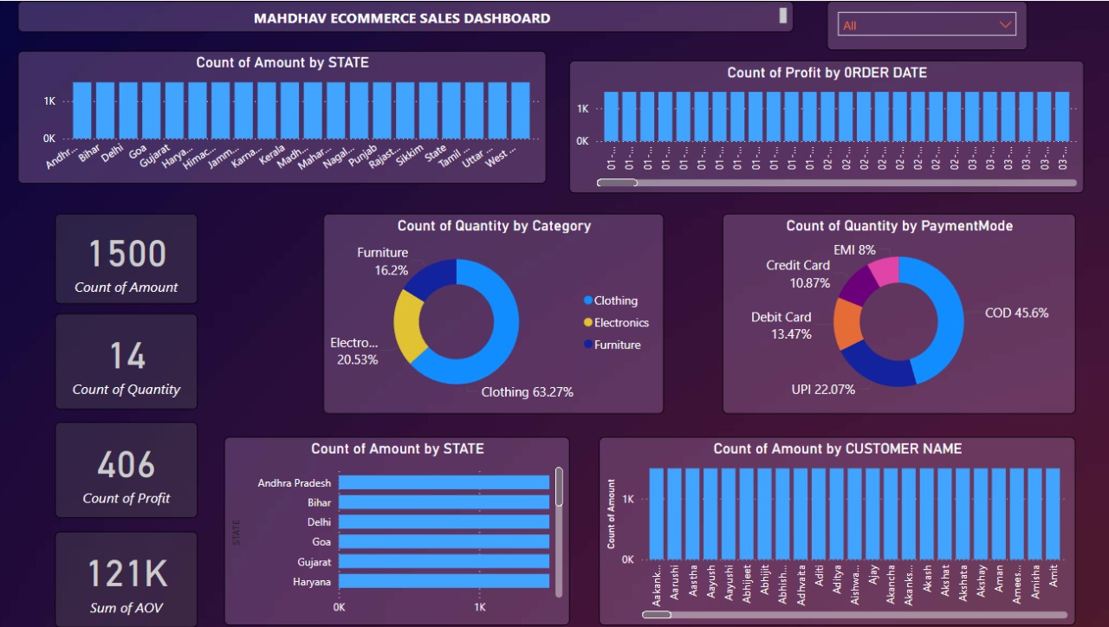Screen dimensions: 1109x627
Task: Click the Gujarat bar in the lower STATE chart
Action: [444, 561]
